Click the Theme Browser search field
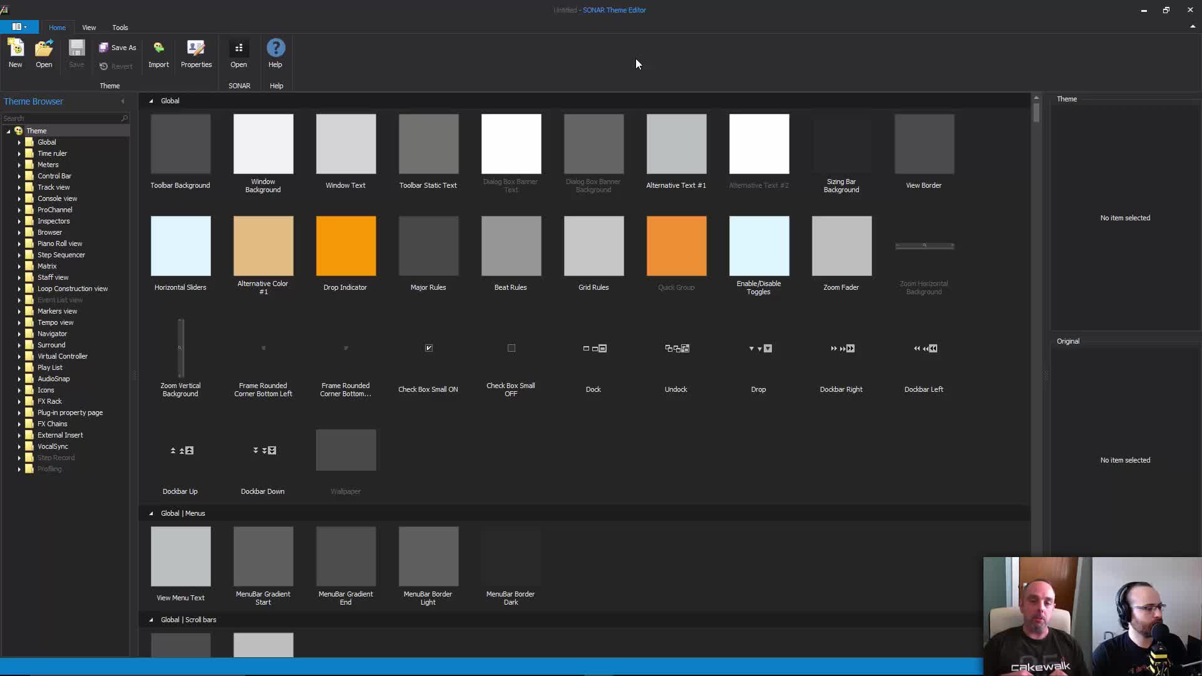The width and height of the screenshot is (1202, 676). tap(61, 118)
